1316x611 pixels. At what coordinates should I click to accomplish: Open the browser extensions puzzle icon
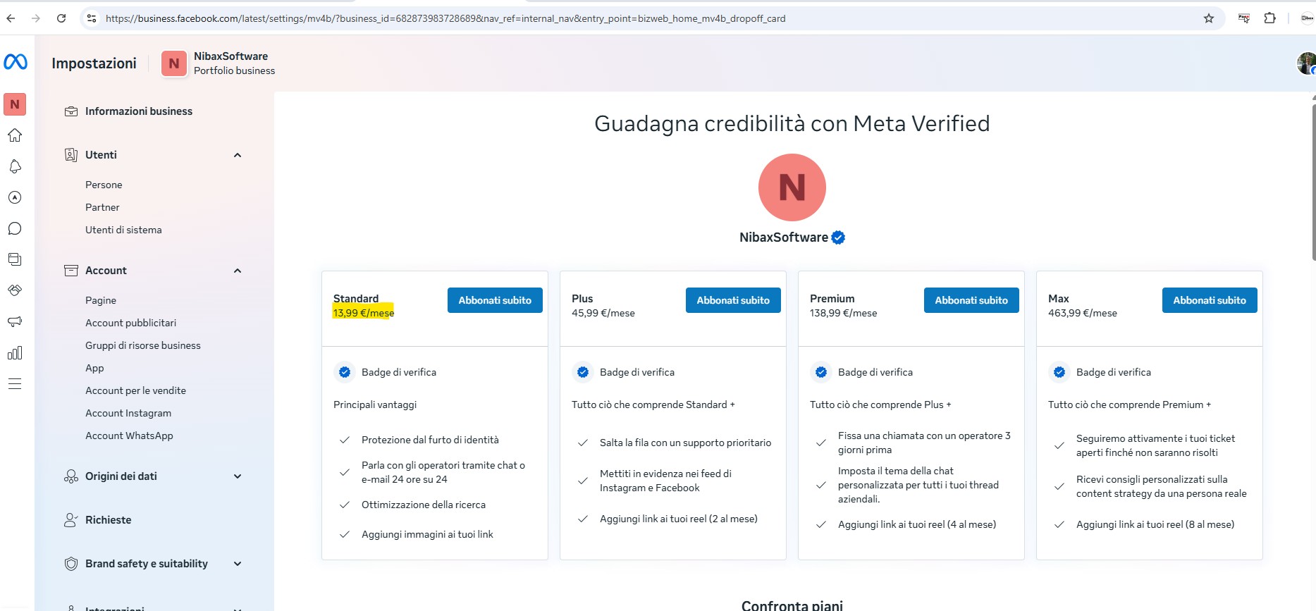click(x=1269, y=18)
